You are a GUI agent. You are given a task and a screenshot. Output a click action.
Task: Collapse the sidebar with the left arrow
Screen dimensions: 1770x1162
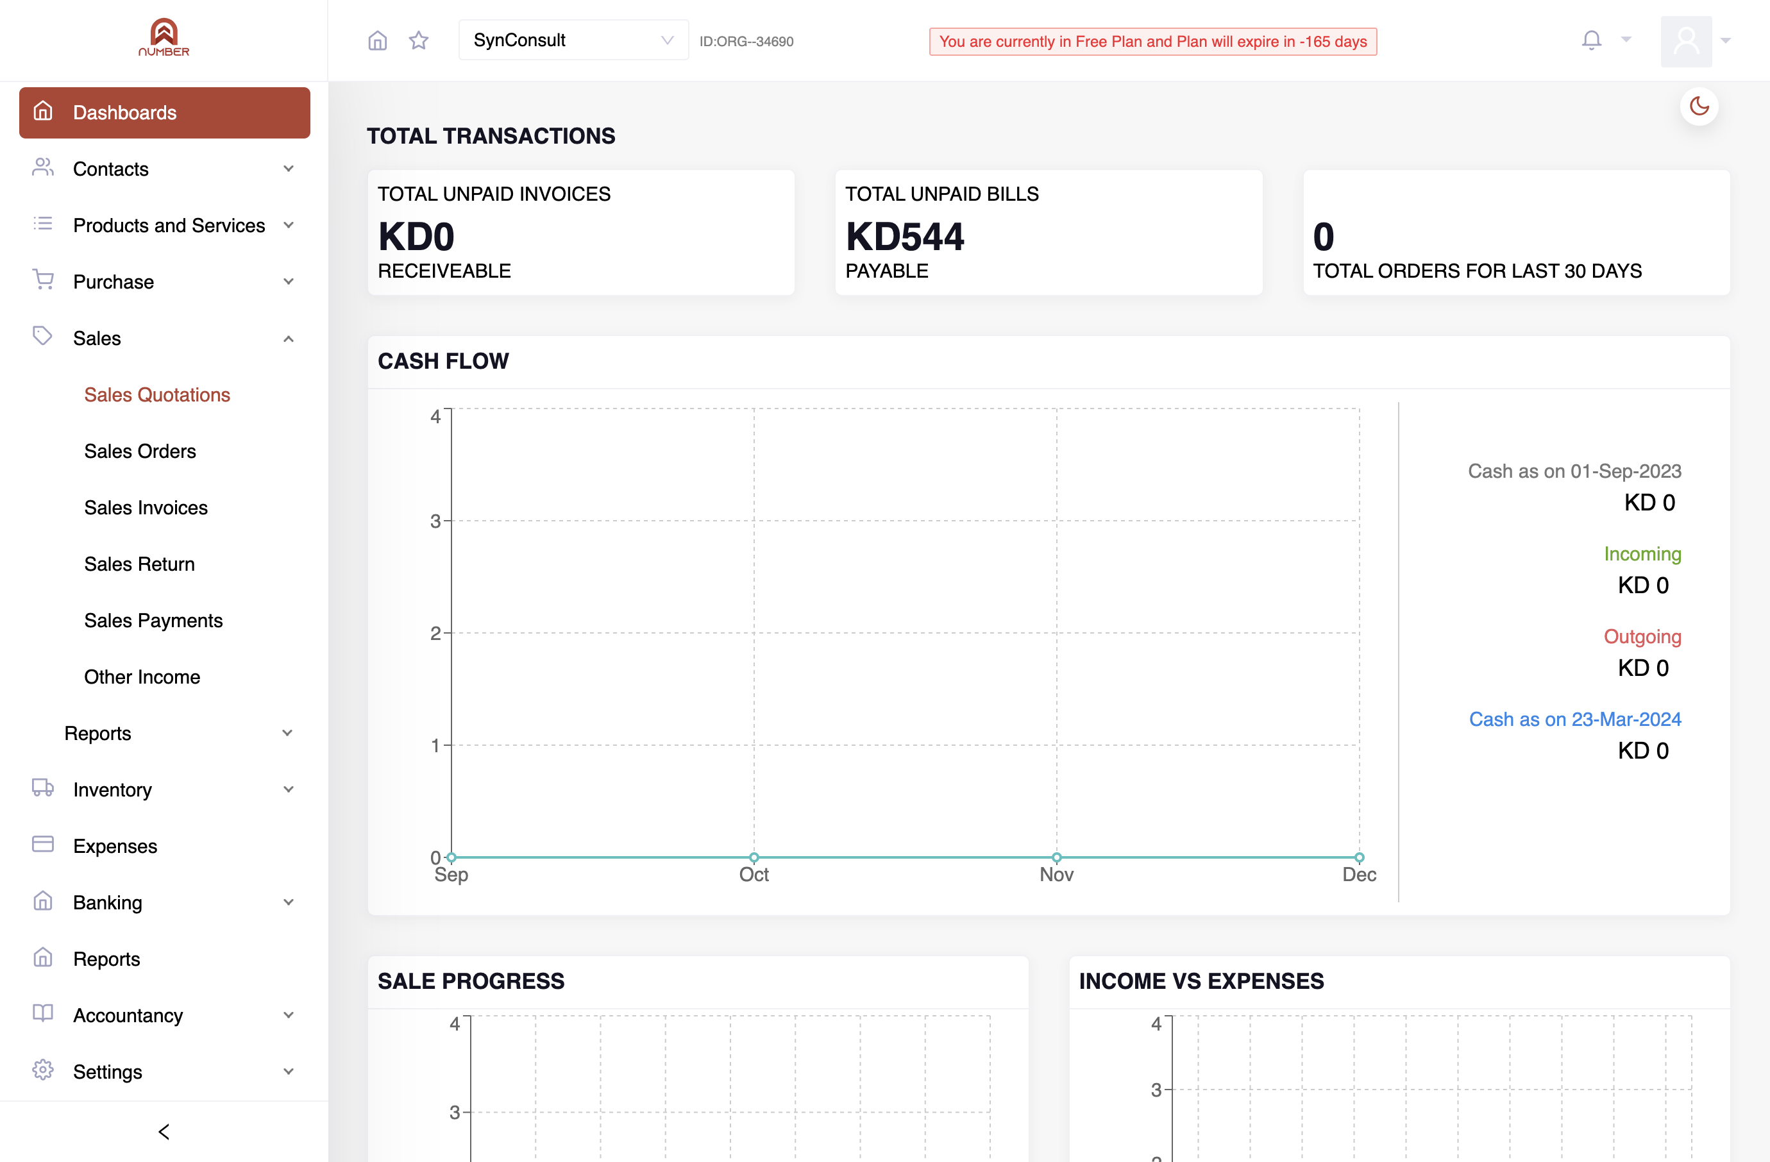(x=164, y=1131)
